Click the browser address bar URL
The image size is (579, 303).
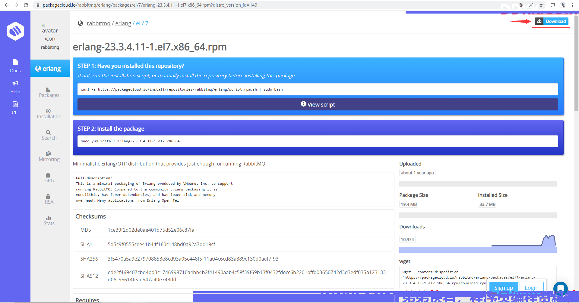pos(150,5)
